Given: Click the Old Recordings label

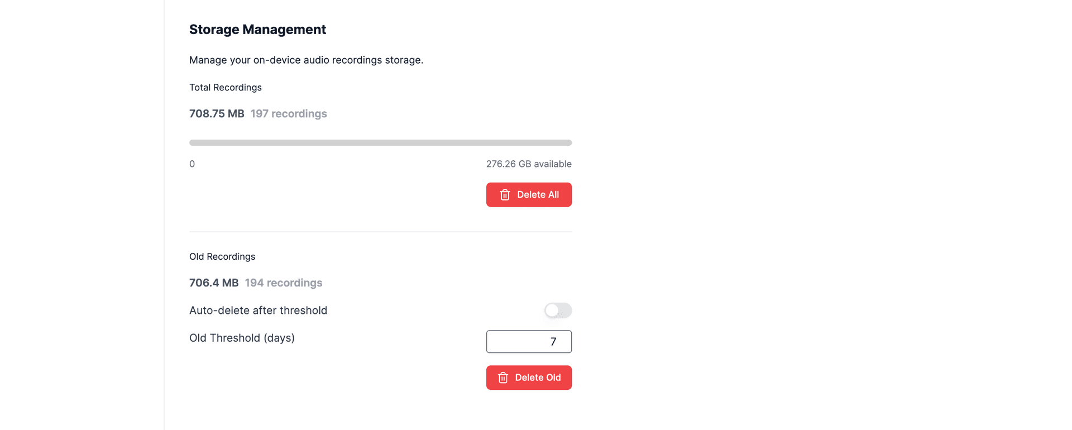Looking at the screenshot, I should tap(222, 256).
